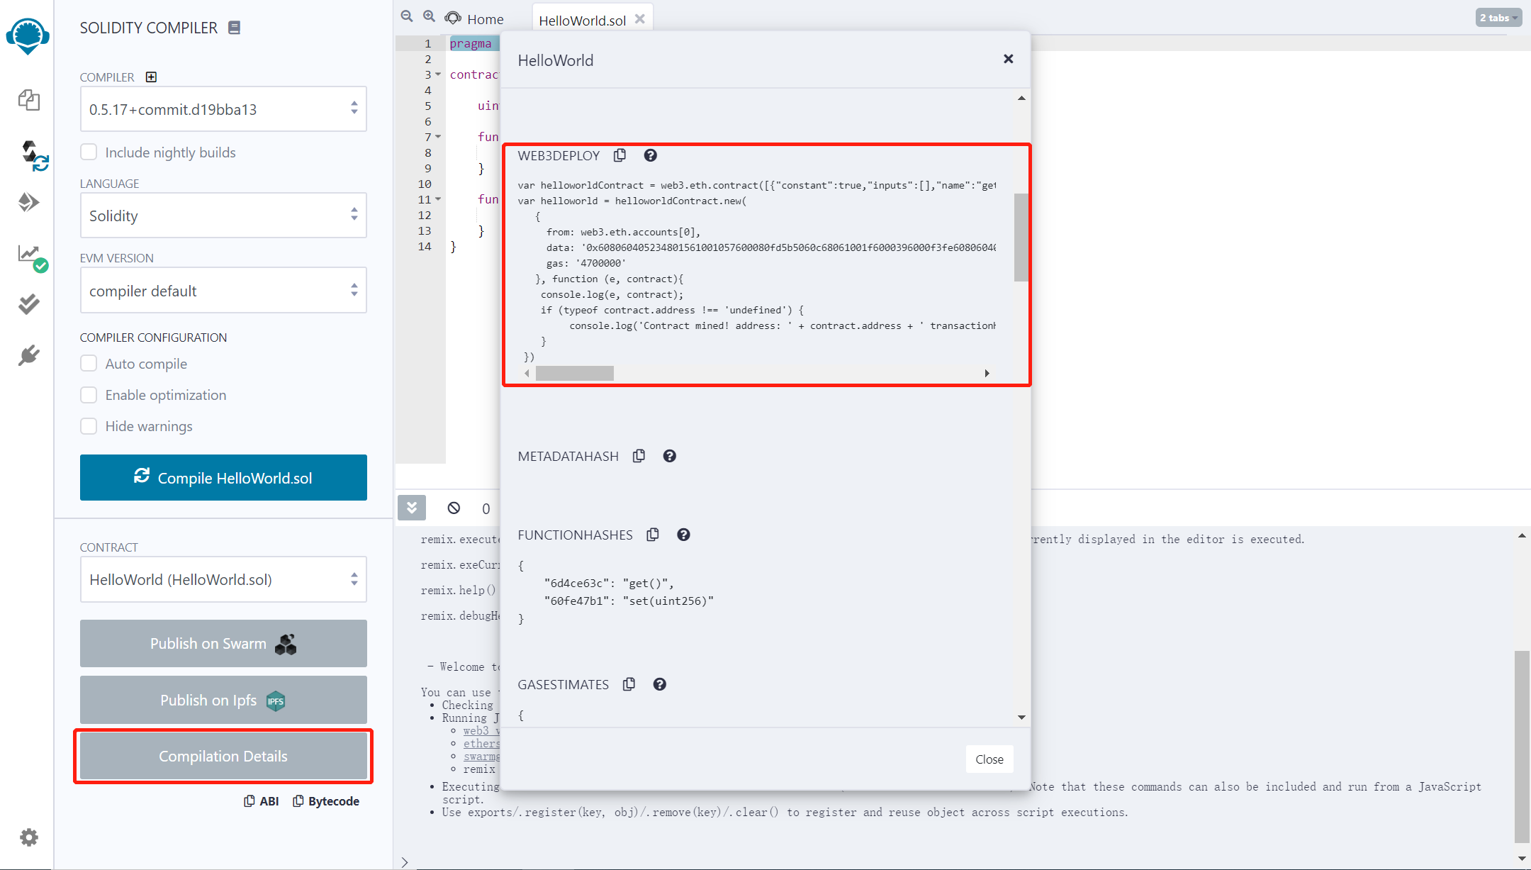
Task: Click the FUNCTIONHASHES help question icon
Action: pos(683,535)
